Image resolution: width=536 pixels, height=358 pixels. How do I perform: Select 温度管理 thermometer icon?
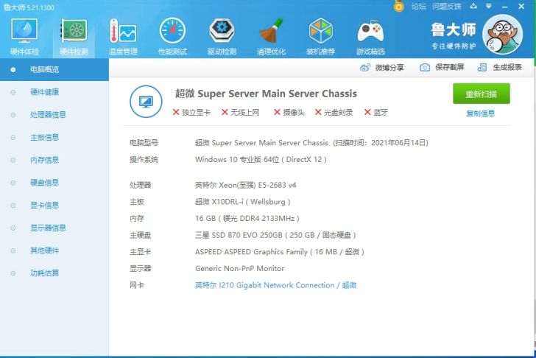click(123, 33)
